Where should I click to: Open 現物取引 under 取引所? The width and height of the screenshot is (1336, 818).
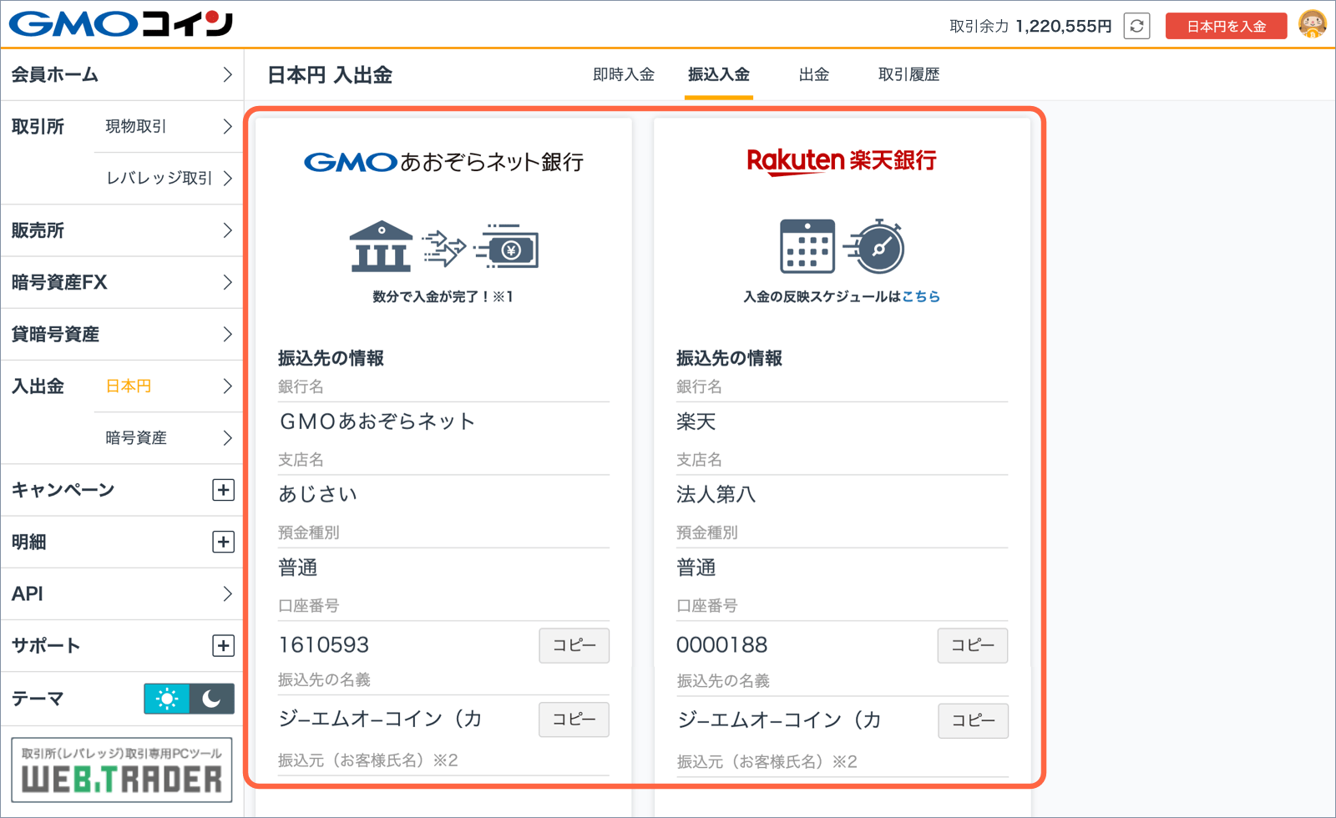click(169, 127)
